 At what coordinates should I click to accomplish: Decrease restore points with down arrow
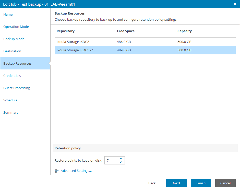pos(121,162)
